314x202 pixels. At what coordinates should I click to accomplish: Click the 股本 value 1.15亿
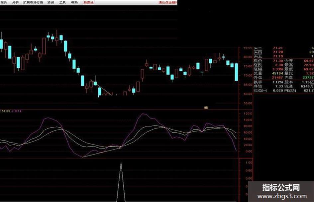pyautogui.click(x=308, y=82)
